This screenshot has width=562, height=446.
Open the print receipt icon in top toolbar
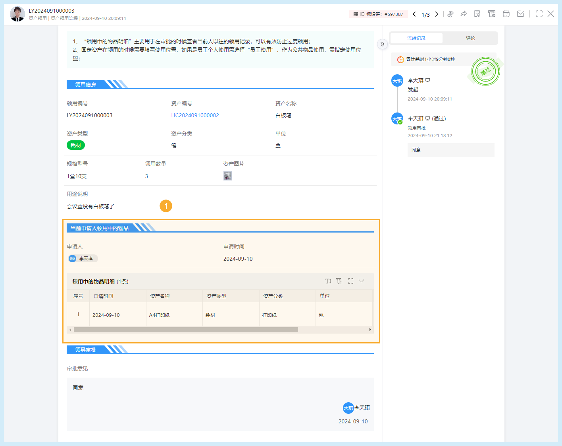tap(492, 14)
